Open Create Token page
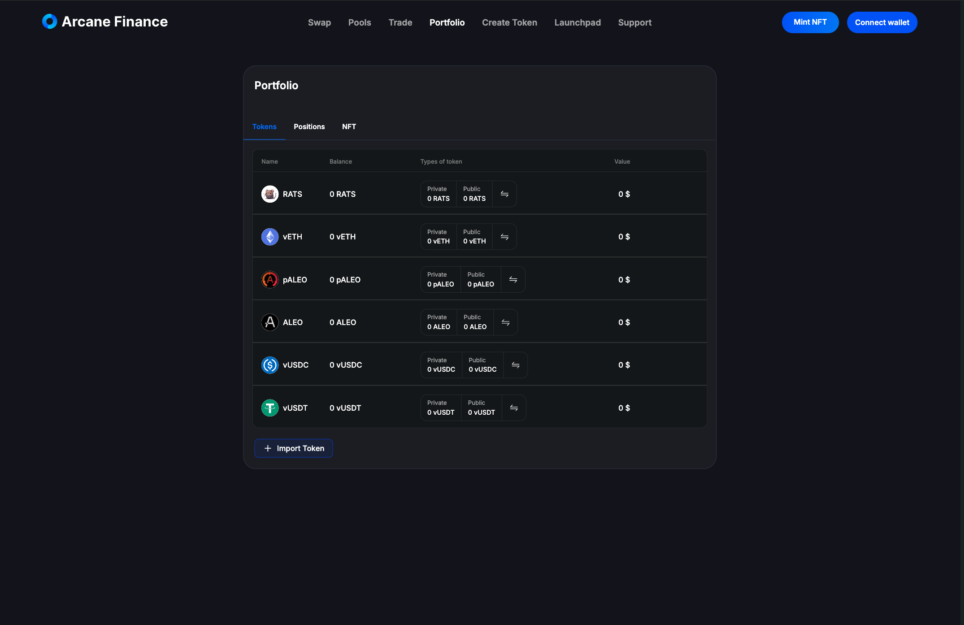 [x=509, y=22]
